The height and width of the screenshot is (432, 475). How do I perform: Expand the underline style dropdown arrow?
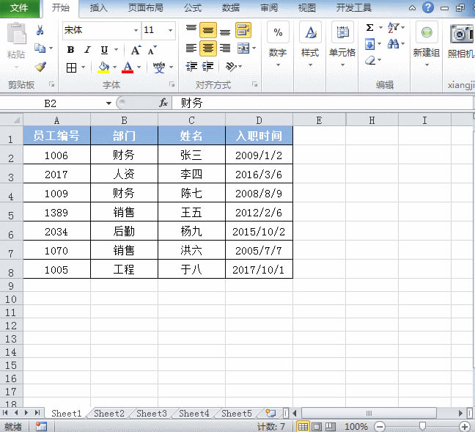click(x=116, y=49)
